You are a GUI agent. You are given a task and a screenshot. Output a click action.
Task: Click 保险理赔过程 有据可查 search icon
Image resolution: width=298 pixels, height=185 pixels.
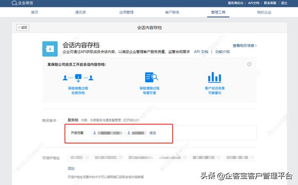tap(151, 78)
